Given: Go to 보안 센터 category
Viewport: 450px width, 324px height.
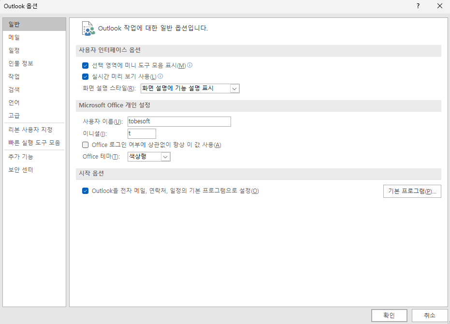Looking at the screenshot, I should click(x=34, y=170).
